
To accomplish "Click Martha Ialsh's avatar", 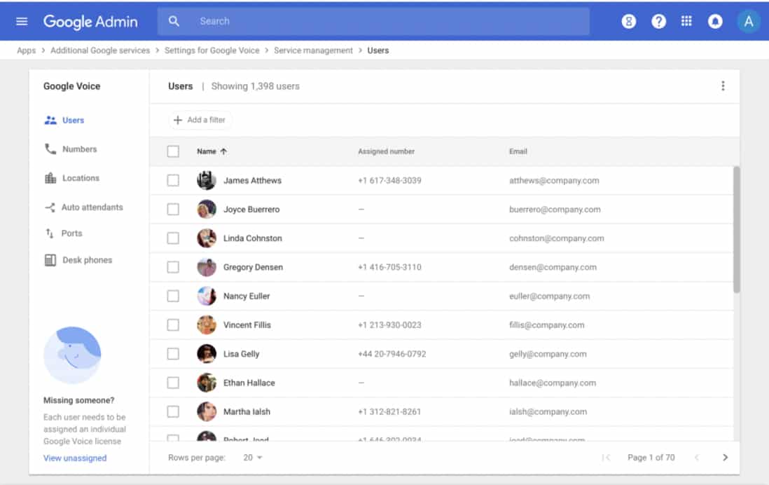I will tap(207, 412).
